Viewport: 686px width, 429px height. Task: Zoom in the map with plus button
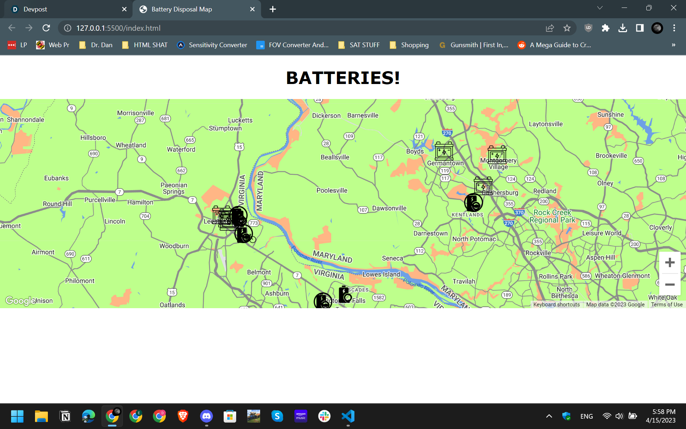point(670,263)
